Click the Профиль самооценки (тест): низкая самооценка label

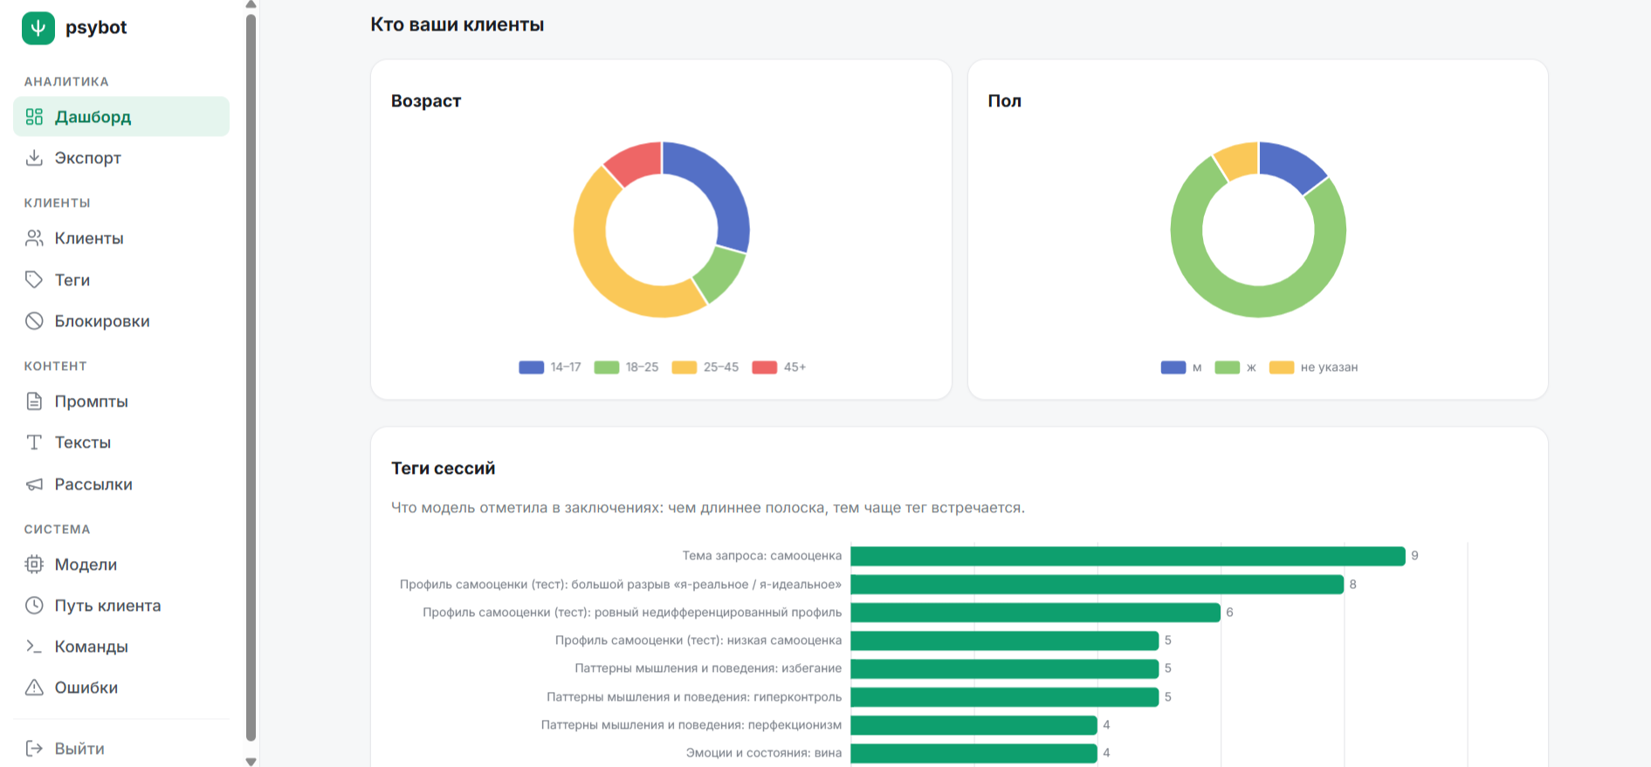(x=698, y=640)
